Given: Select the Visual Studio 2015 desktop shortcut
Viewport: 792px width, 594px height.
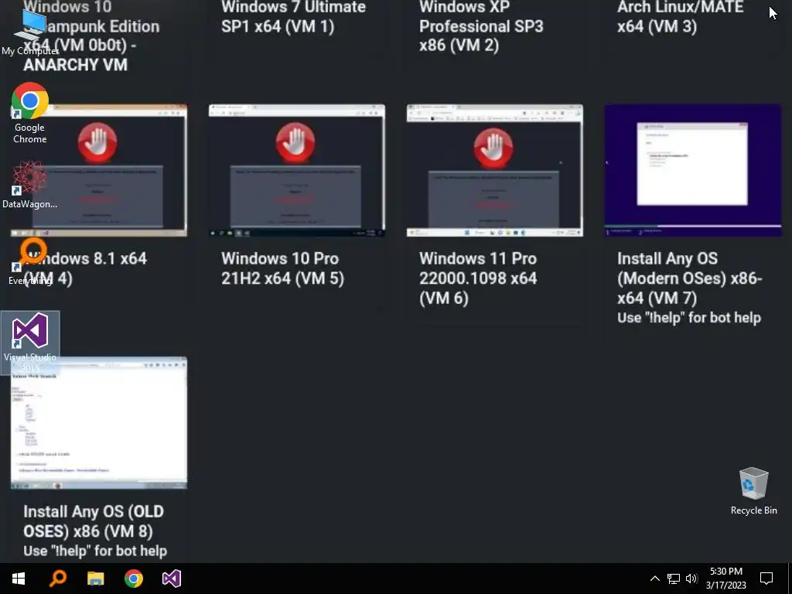Looking at the screenshot, I should click(x=30, y=343).
